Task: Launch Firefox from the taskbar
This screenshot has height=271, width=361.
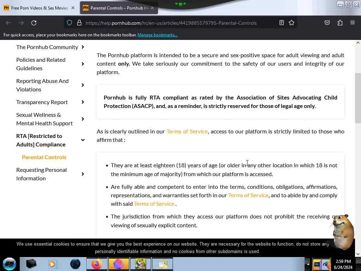Action: coord(97,264)
